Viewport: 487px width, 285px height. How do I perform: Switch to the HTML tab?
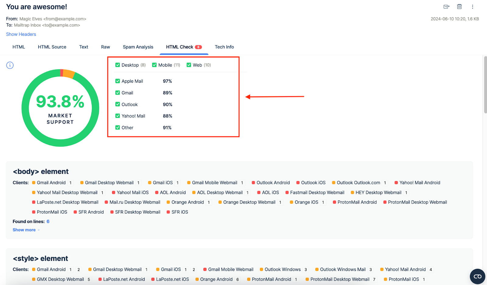point(19,47)
